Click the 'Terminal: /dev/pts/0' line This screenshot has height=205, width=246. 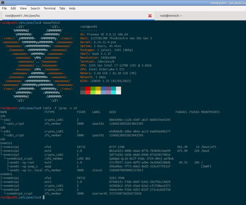pos(97,62)
